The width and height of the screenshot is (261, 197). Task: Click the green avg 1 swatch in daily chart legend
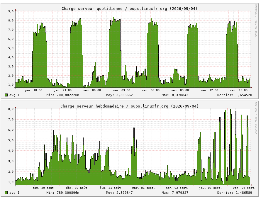coord(6,95)
